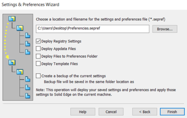The height and width of the screenshot is (118, 187).
Task: Click the topmost folder icon in the diagram
Action: (12, 19)
